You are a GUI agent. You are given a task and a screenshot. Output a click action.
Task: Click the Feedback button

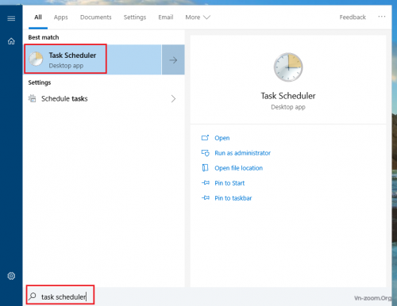pos(353,17)
